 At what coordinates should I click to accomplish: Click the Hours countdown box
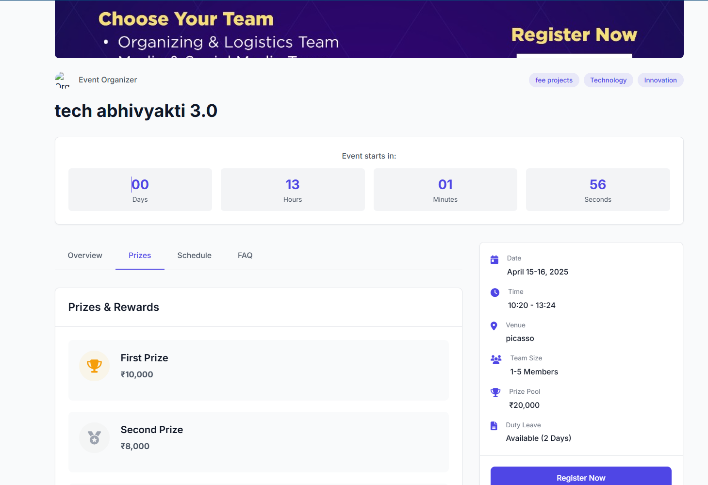(x=293, y=190)
